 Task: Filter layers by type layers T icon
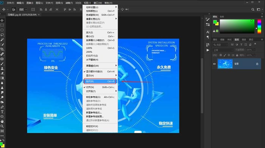(241, 45)
